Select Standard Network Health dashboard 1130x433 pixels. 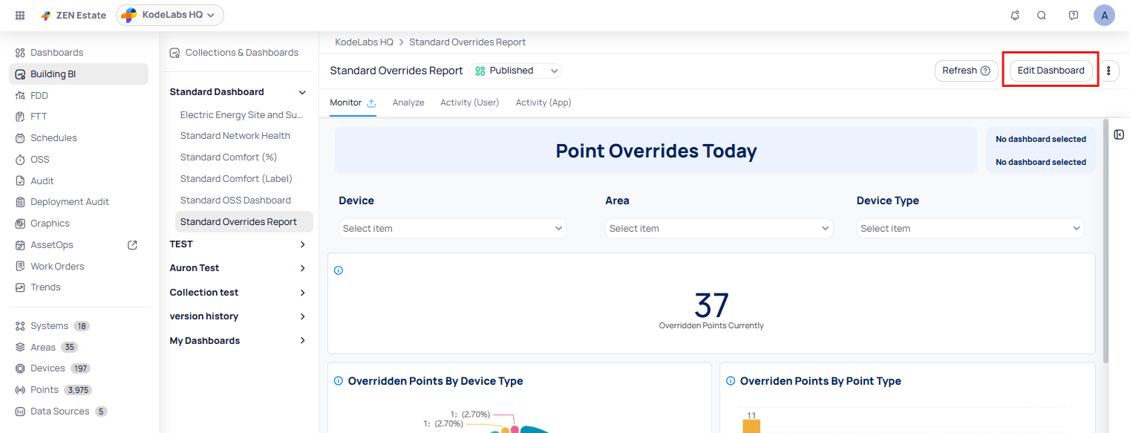coord(235,136)
